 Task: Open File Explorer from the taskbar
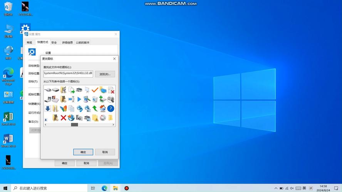pos(116,188)
